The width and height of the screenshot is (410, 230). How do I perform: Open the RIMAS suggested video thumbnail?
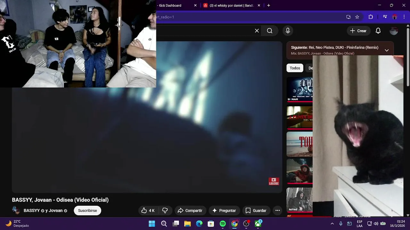coord(299,200)
